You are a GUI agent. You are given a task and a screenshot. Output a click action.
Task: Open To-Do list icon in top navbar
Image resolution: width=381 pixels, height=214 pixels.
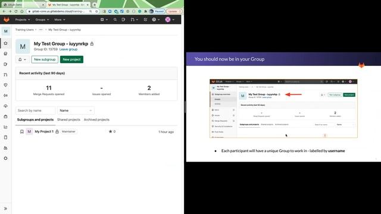click(x=145, y=20)
